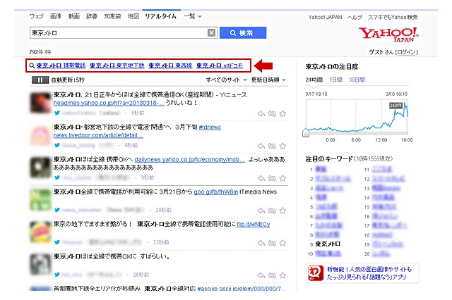
Task: Click the 東京メトロ 携帯電話 related search link
Action: pyautogui.click(x=61, y=65)
